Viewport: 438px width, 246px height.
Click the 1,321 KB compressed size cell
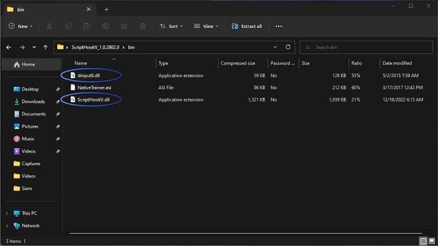256,100
